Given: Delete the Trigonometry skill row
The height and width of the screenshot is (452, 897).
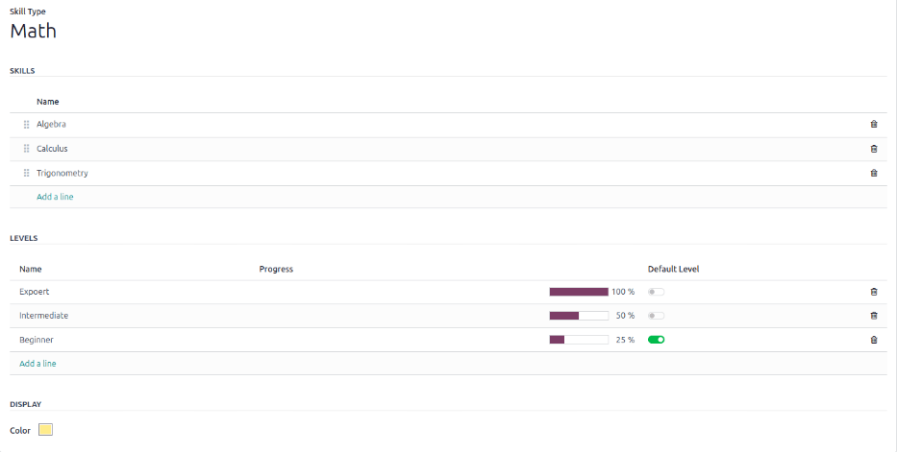Looking at the screenshot, I should point(873,173).
